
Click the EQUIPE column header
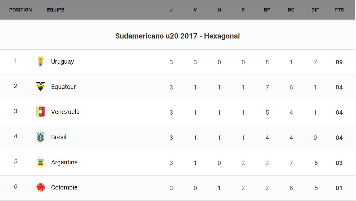[x=55, y=10]
